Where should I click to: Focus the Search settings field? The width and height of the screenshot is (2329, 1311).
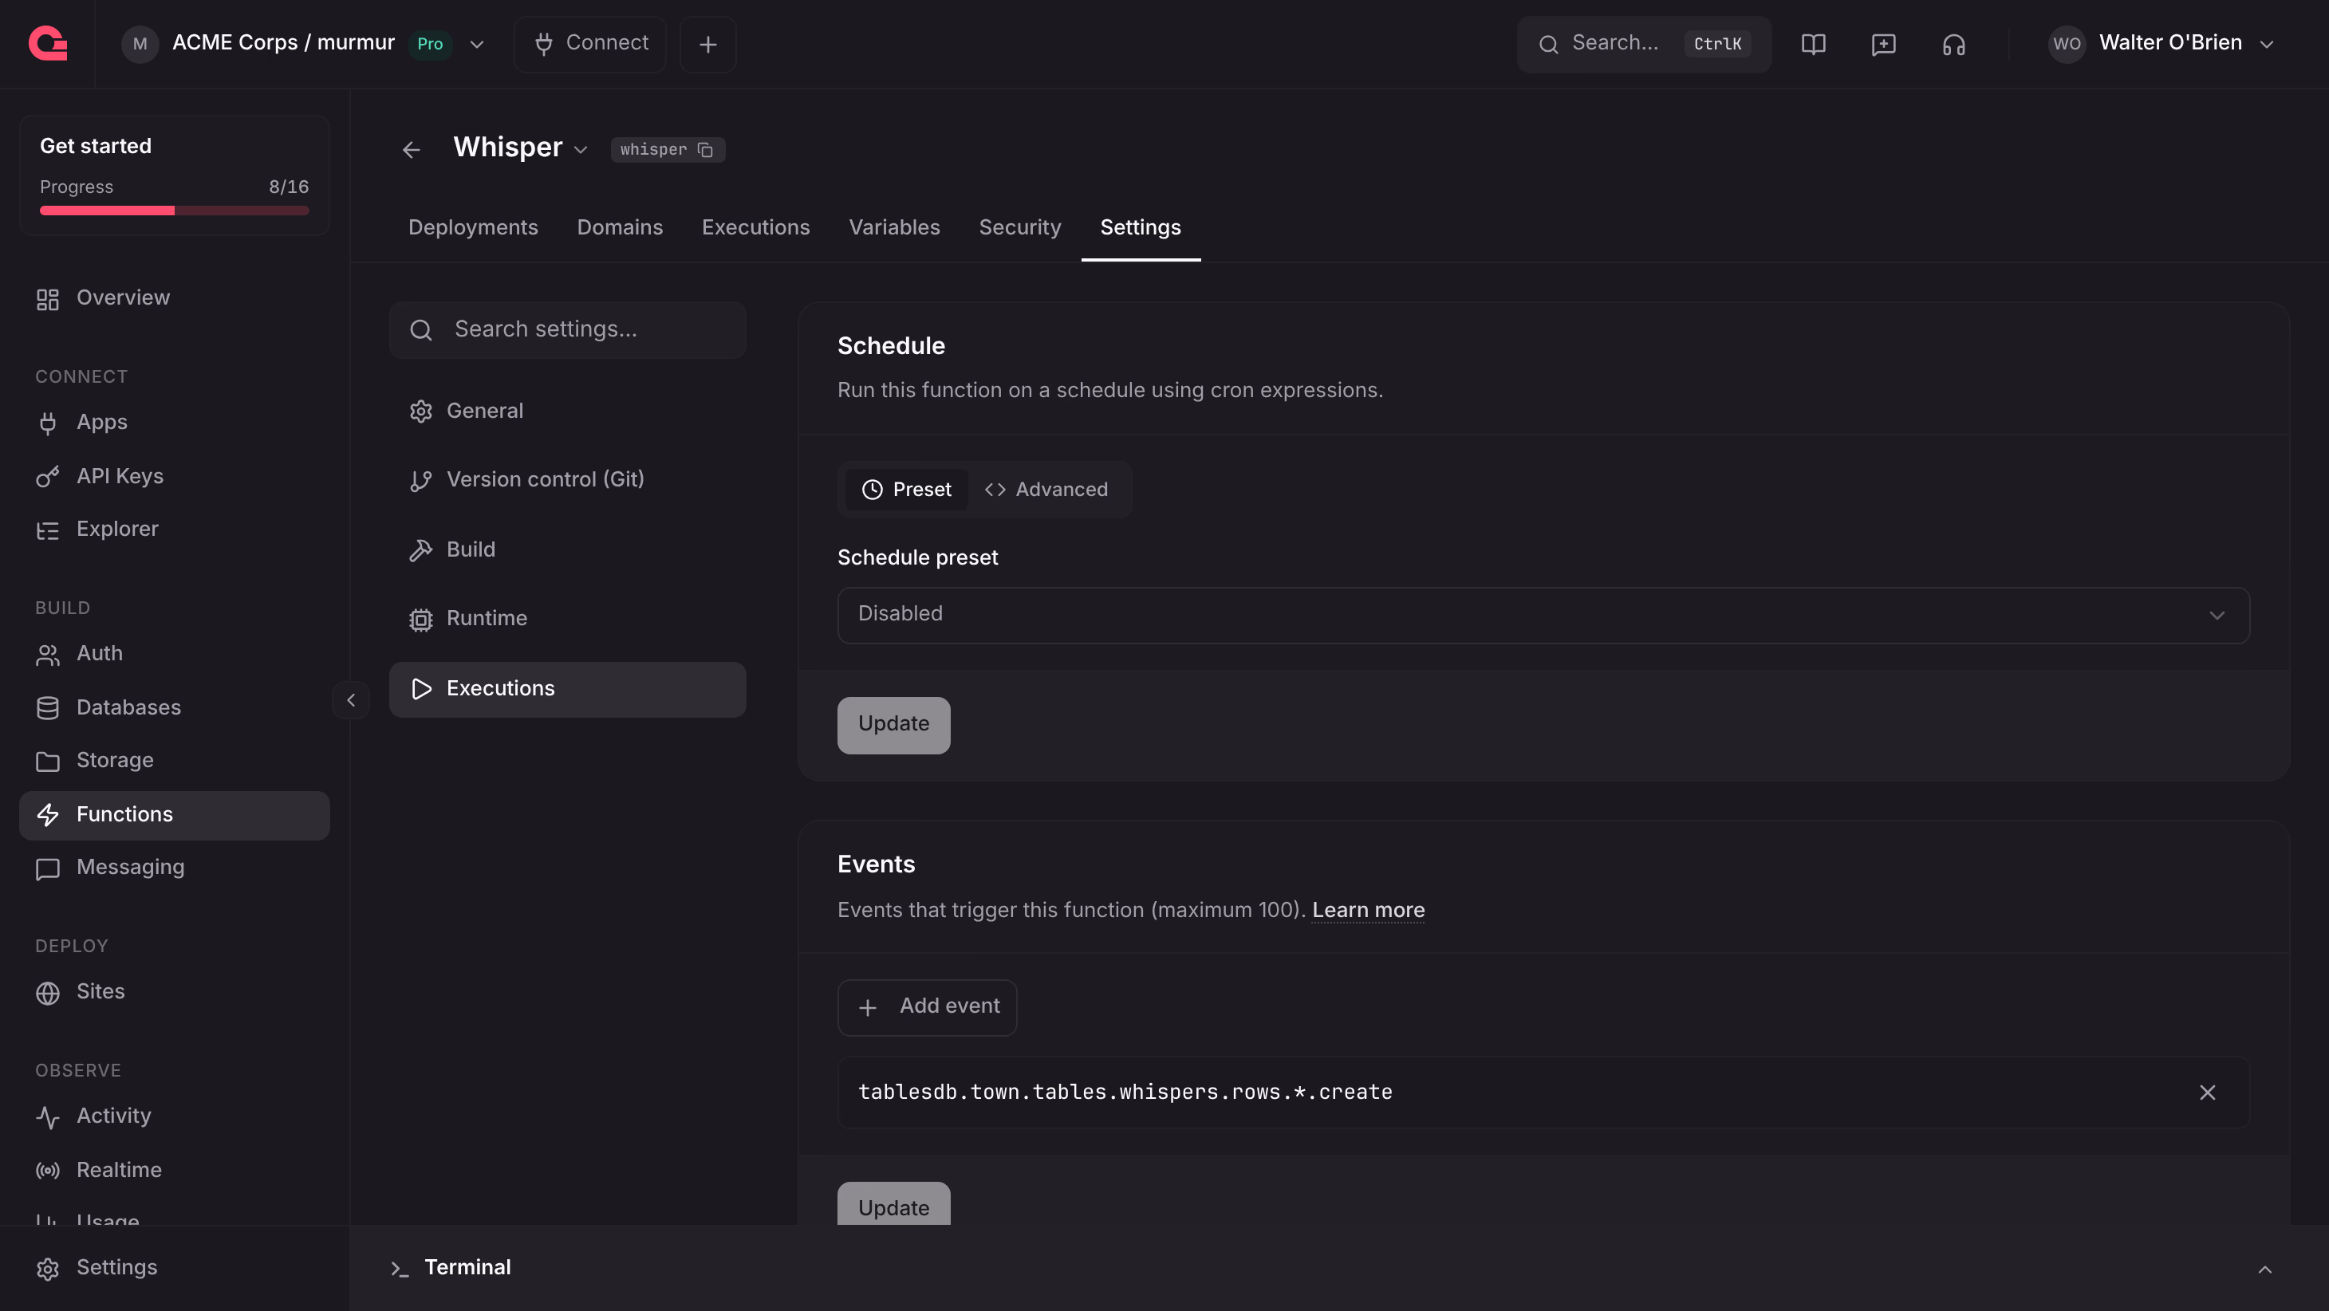pos(568,330)
